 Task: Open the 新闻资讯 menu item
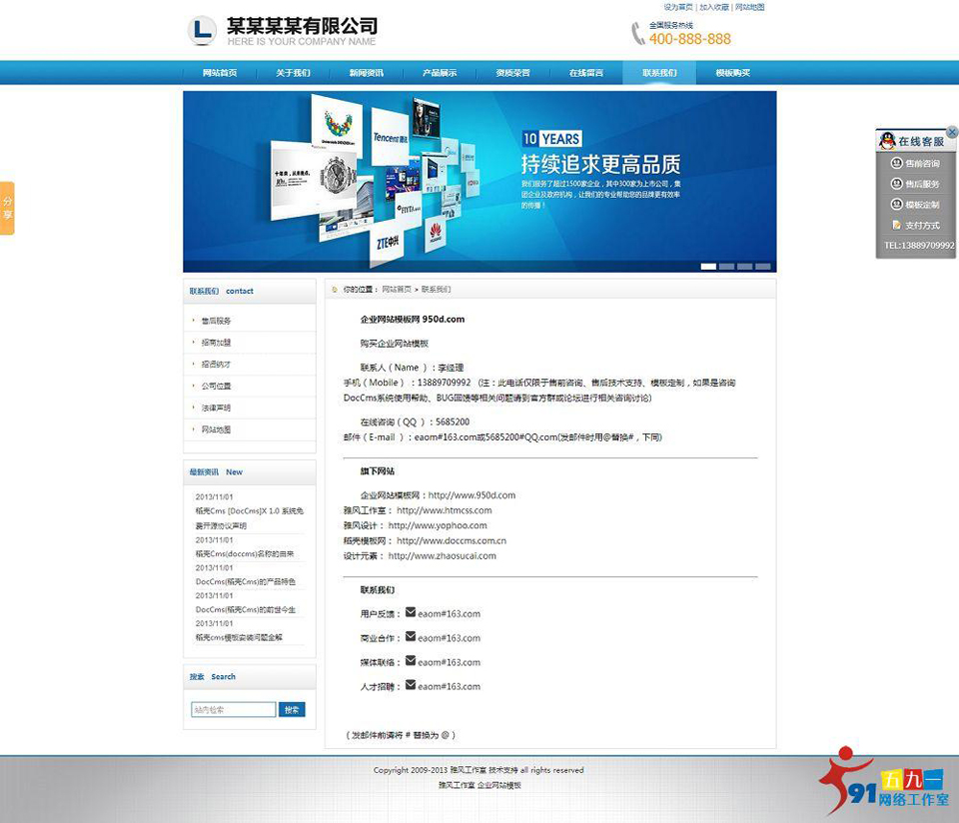(x=366, y=72)
